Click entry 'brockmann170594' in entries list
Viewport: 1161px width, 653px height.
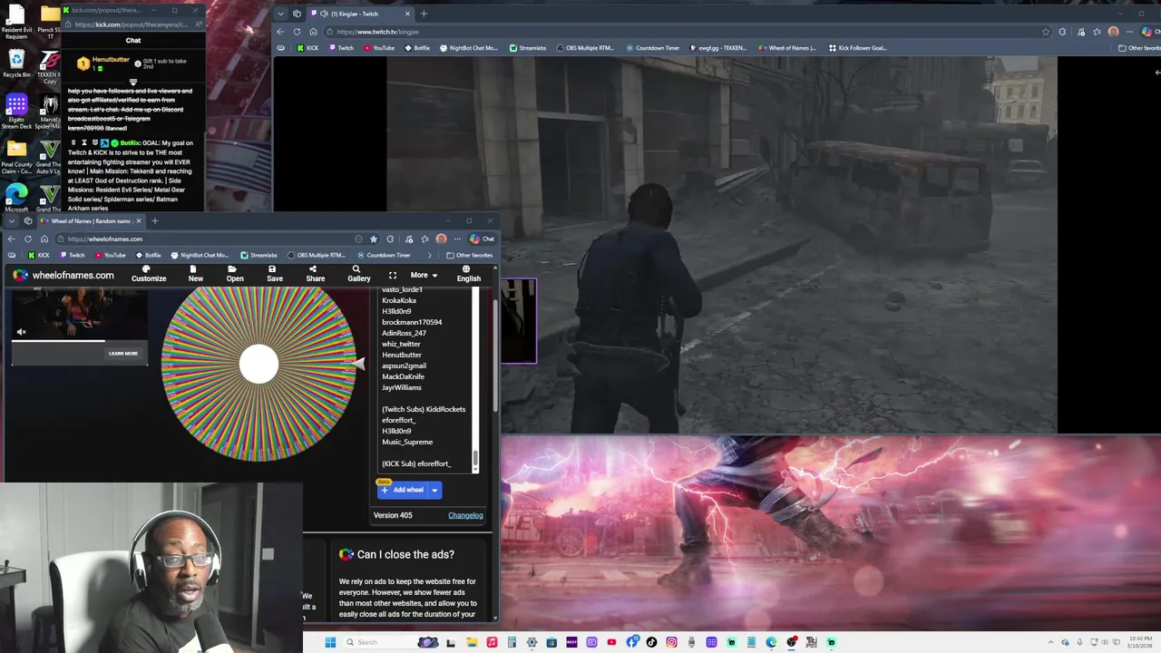(x=412, y=322)
